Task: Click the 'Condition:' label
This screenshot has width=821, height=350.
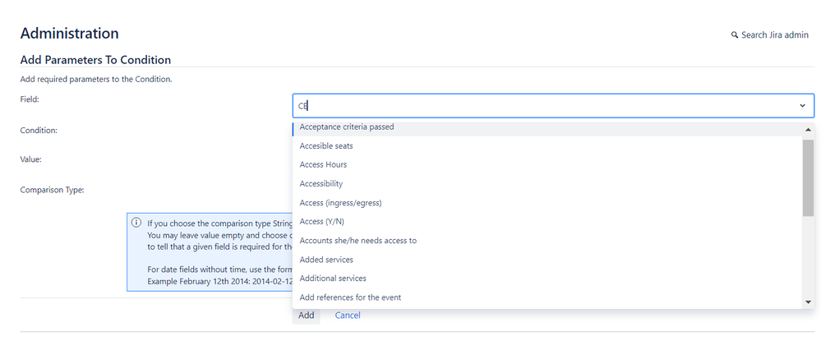Action: click(39, 131)
